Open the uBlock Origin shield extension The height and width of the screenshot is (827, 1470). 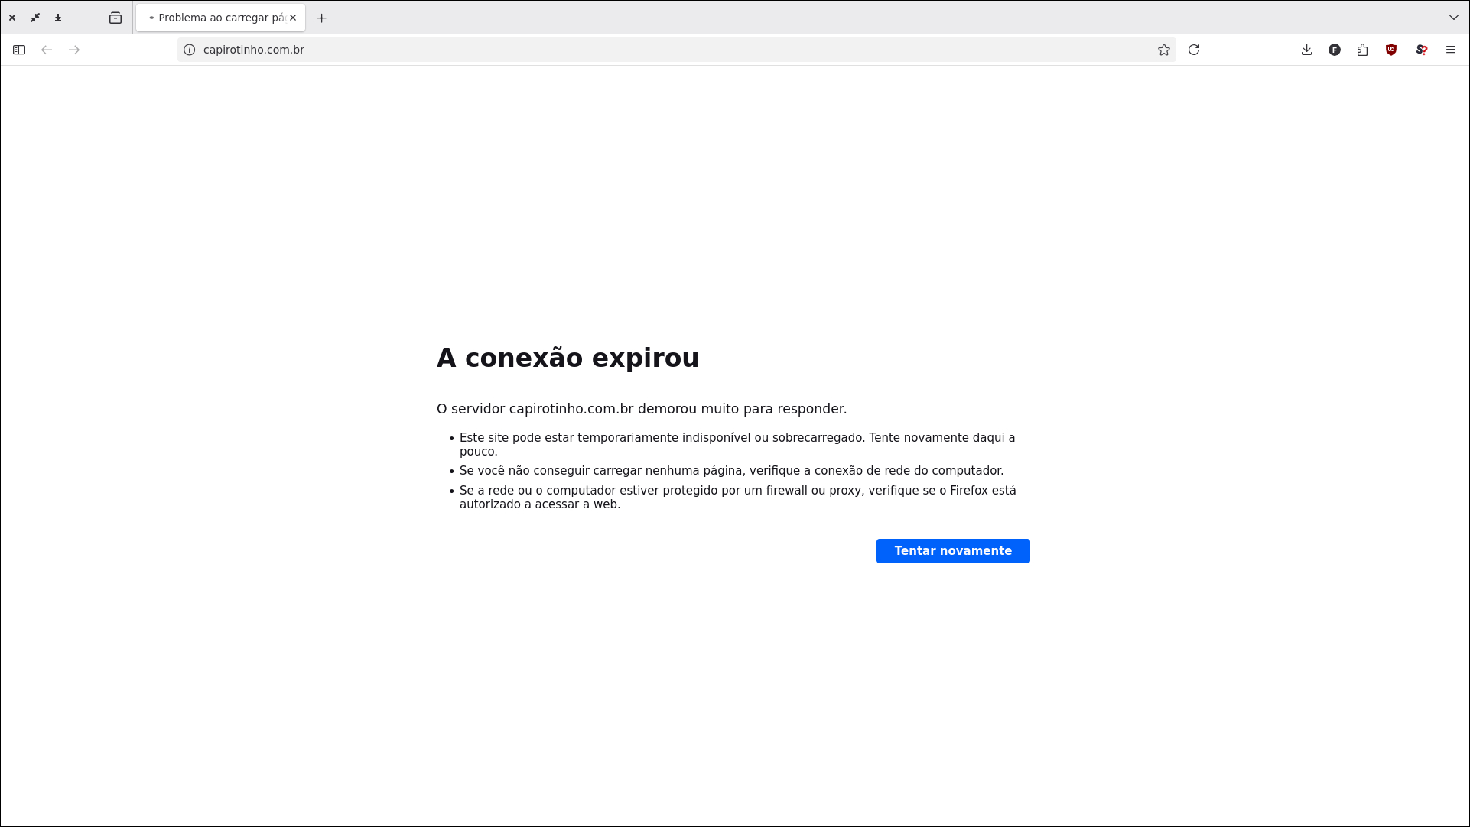pos(1391,50)
